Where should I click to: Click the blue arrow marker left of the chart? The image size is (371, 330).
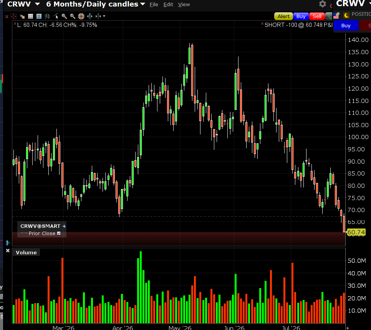pos(8,243)
